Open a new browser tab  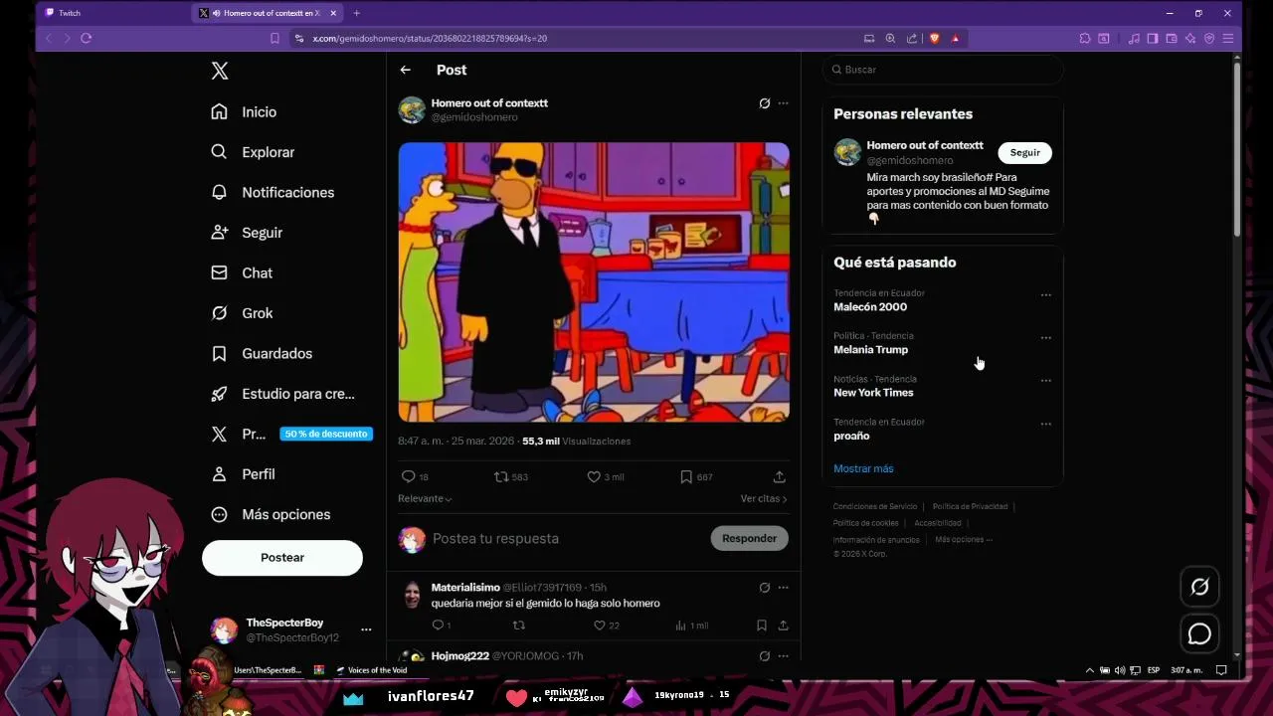pyautogui.click(x=357, y=13)
